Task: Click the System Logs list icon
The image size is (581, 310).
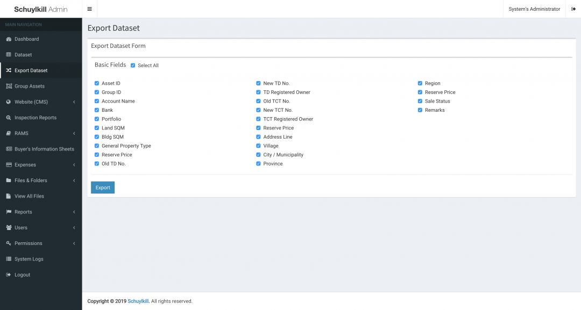Action: tap(9, 259)
